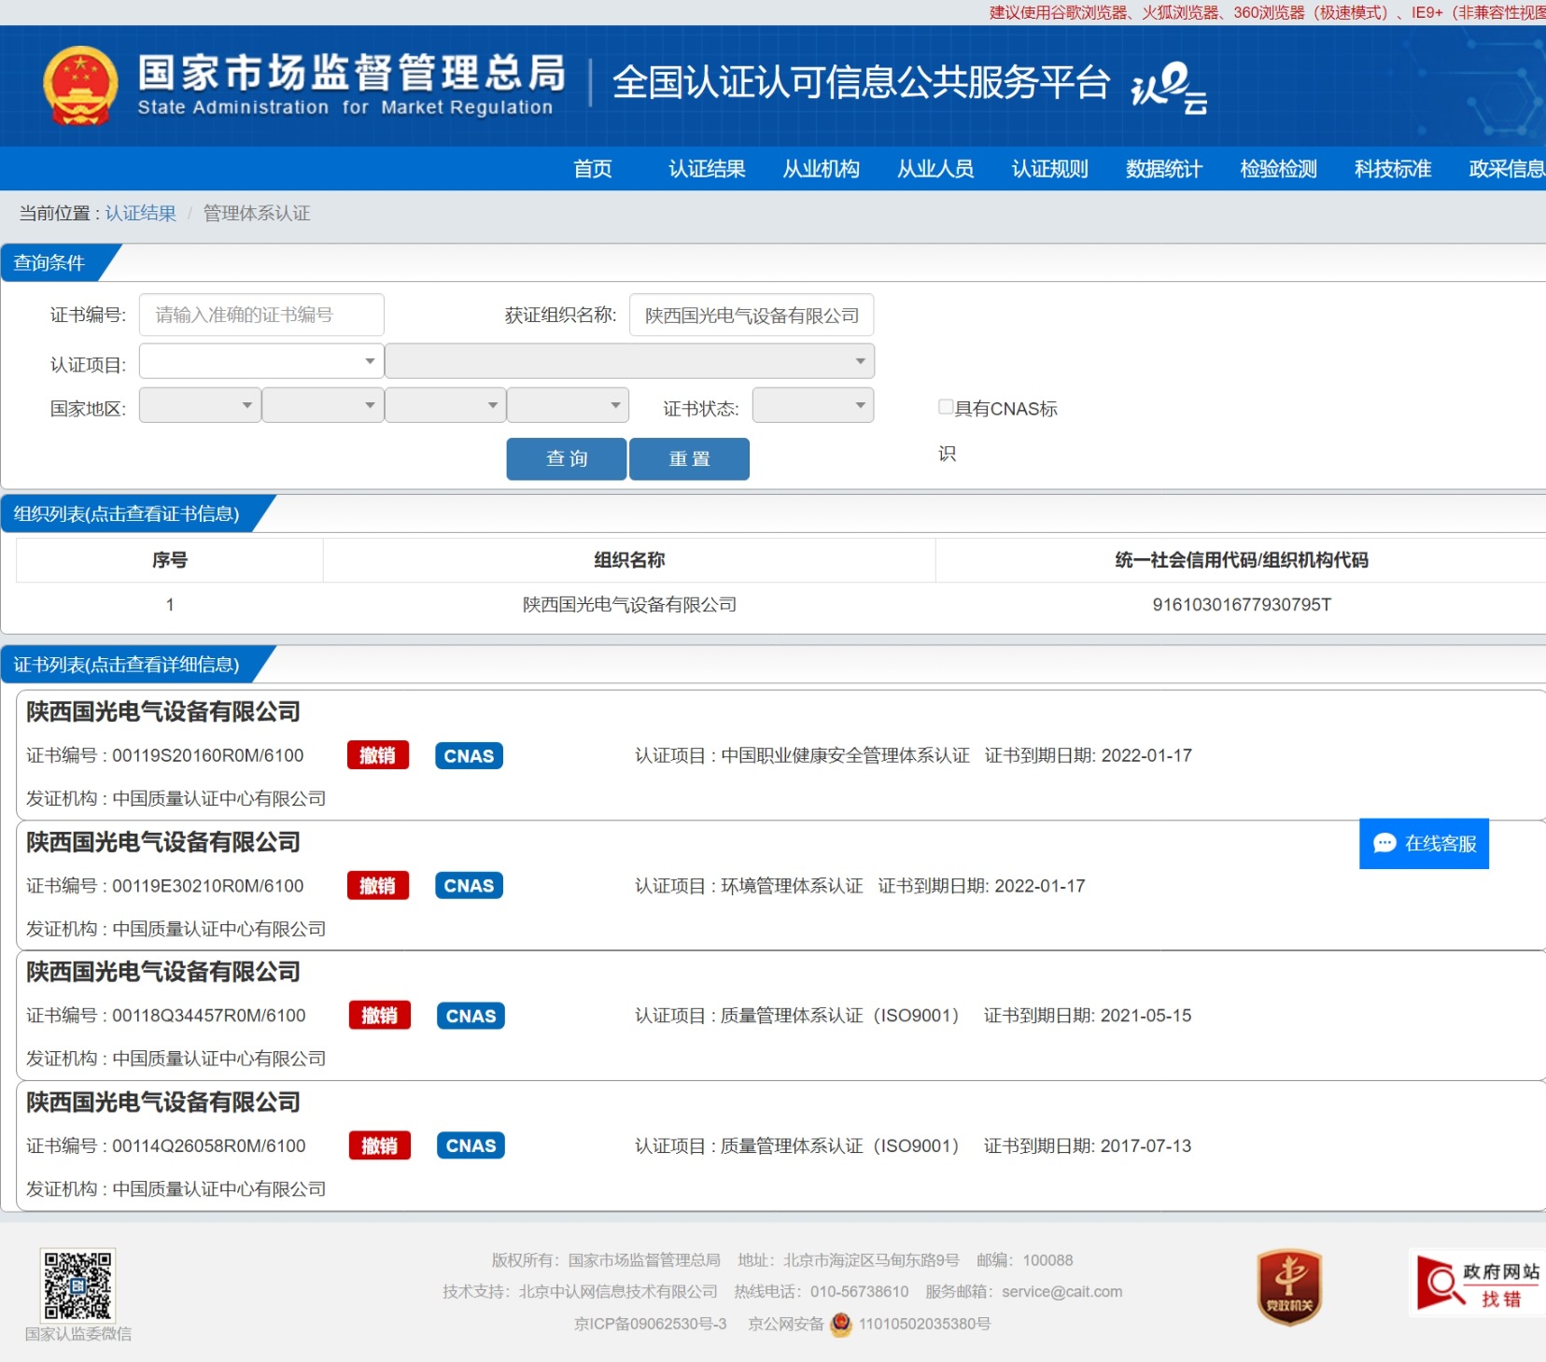Screen dimensions: 1546x1362
Task: Click the 重置 reset button
Action: click(x=689, y=458)
